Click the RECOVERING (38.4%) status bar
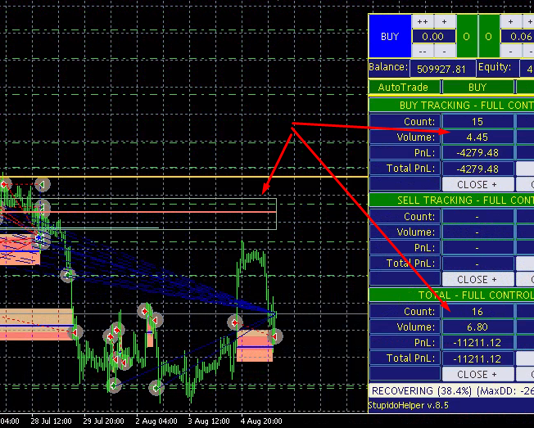This screenshot has width=534, height=428. coord(451,391)
